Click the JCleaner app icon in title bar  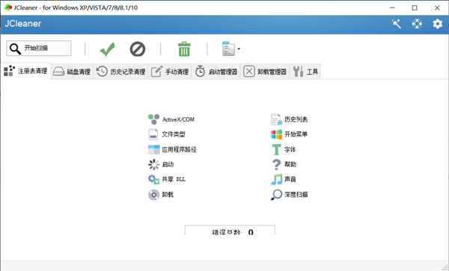[8, 7]
